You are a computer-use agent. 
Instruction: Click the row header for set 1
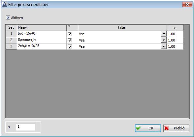11,34
